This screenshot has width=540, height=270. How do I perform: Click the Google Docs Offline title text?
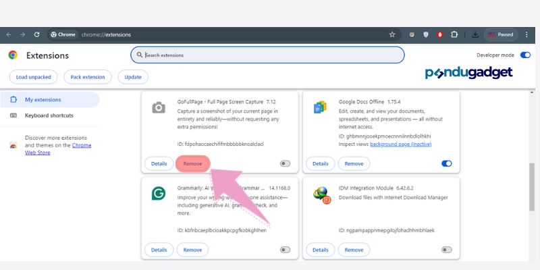point(361,102)
